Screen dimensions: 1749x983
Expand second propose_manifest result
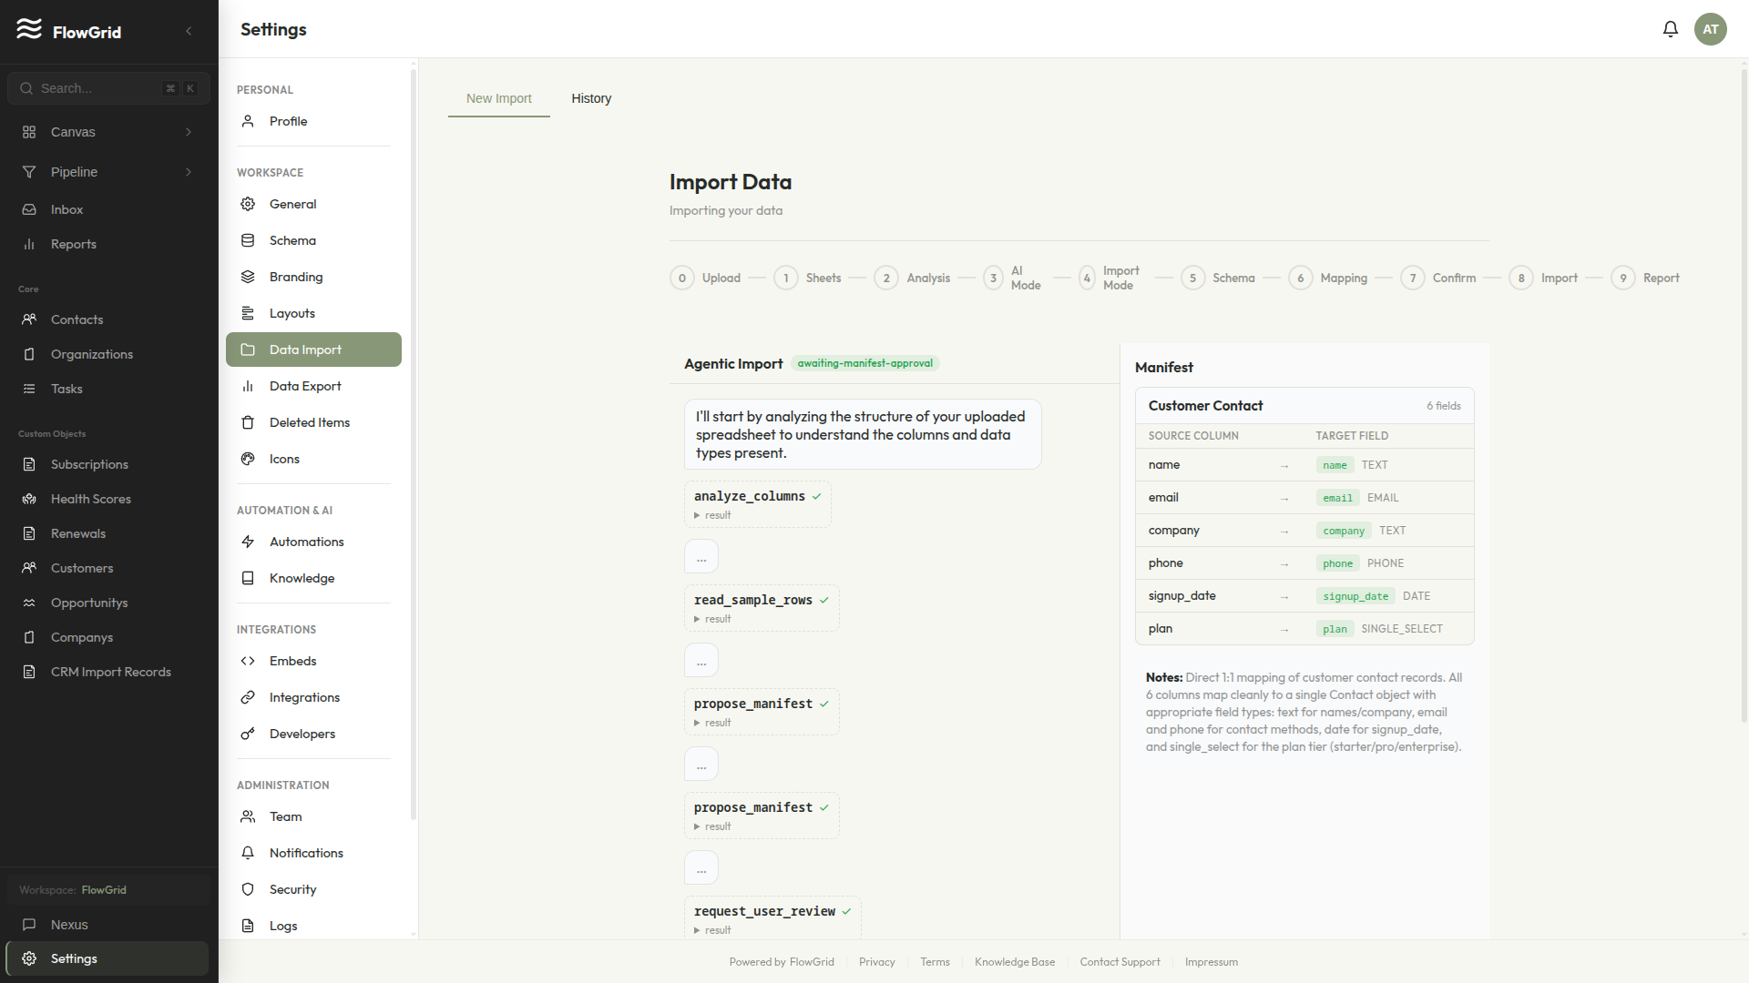click(x=712, y=826)
